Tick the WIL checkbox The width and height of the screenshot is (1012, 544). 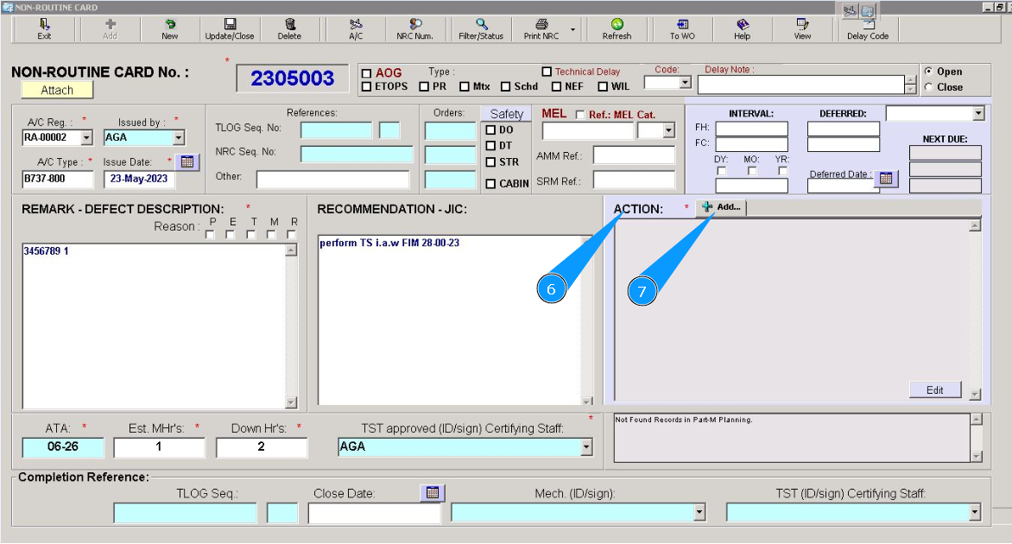(603, 86)
